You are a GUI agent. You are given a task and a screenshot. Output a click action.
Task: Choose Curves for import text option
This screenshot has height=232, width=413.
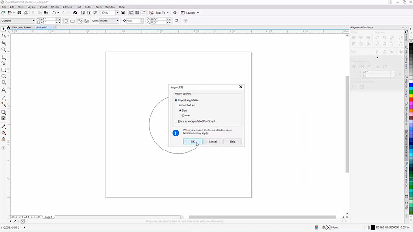pyautogui.click(x=181, y=115)
